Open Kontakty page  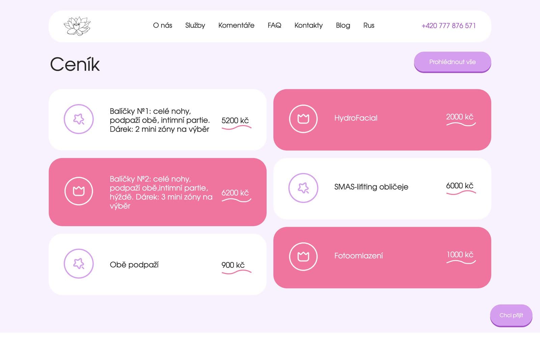click(x=308, y=25)
